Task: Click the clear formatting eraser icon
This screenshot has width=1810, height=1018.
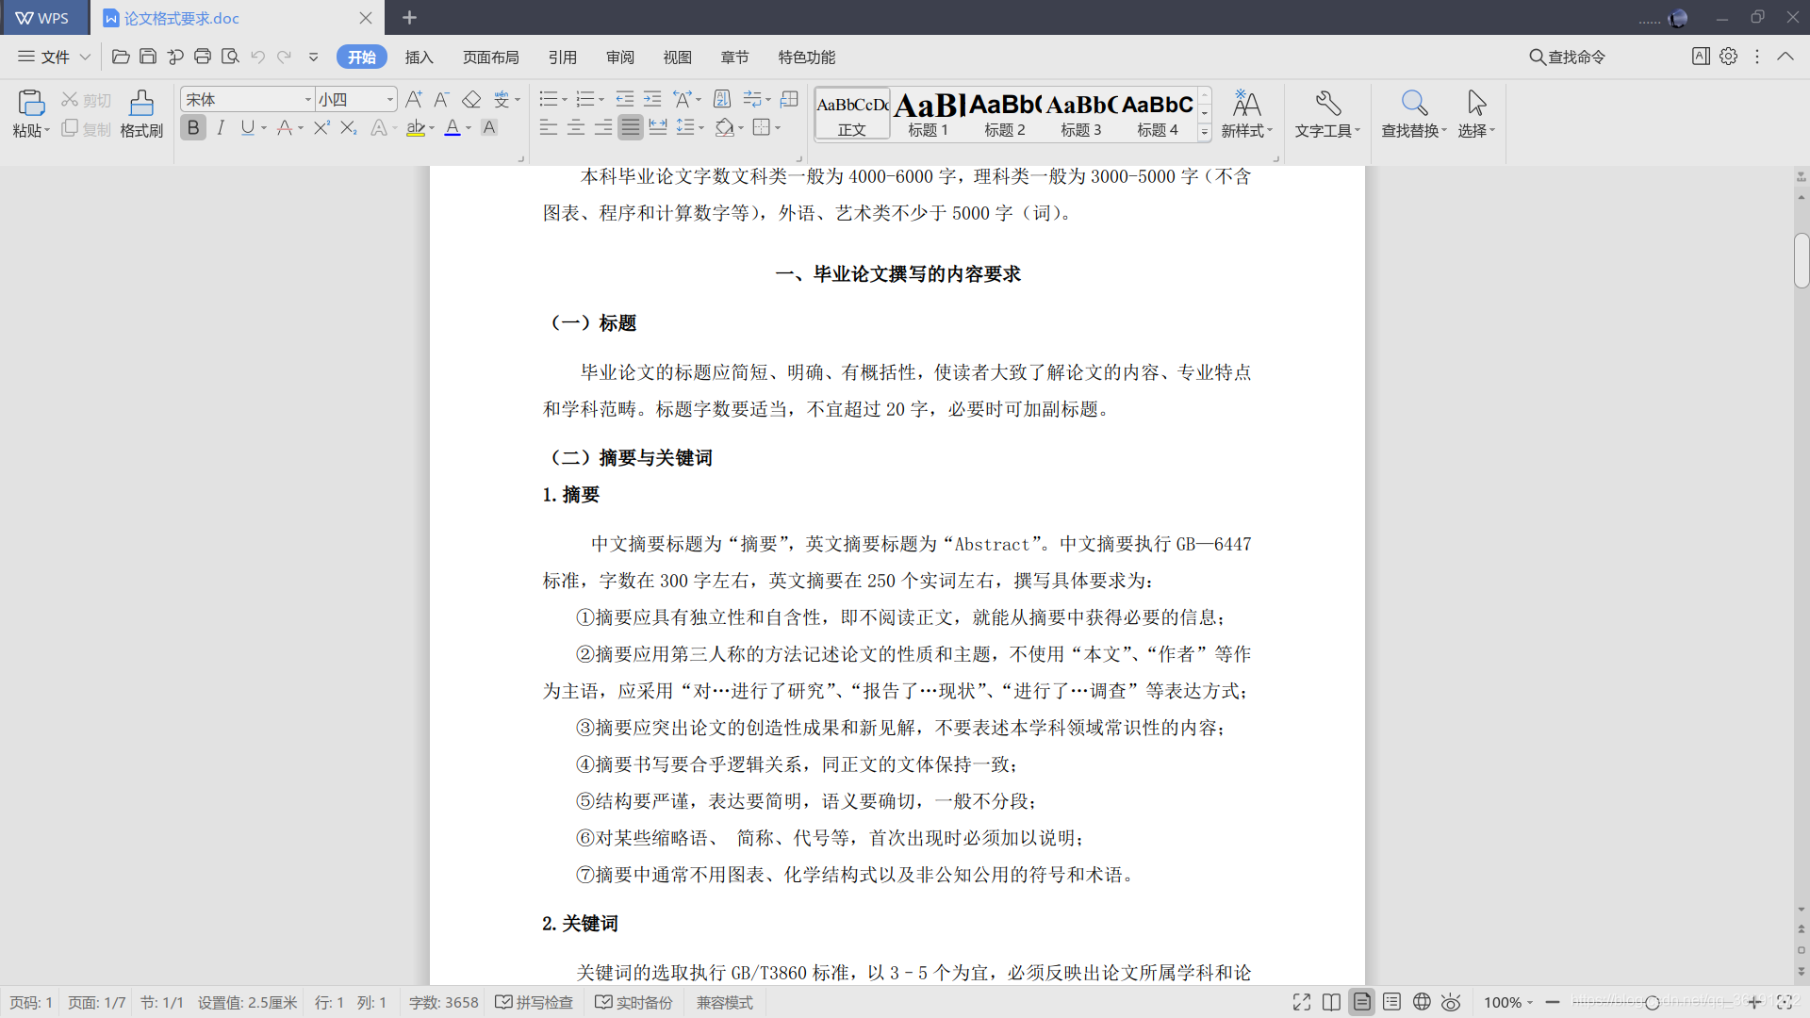Action: tap(471, 99)
